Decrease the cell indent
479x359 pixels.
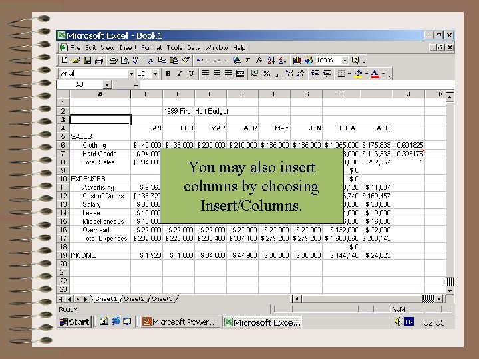[315, 74]
